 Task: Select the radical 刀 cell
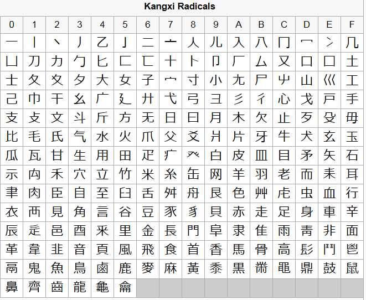click(34, 61)
